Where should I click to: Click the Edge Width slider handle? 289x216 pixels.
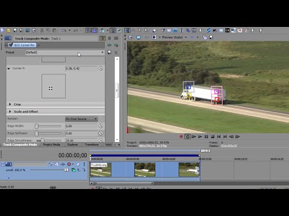coord(37,126)
